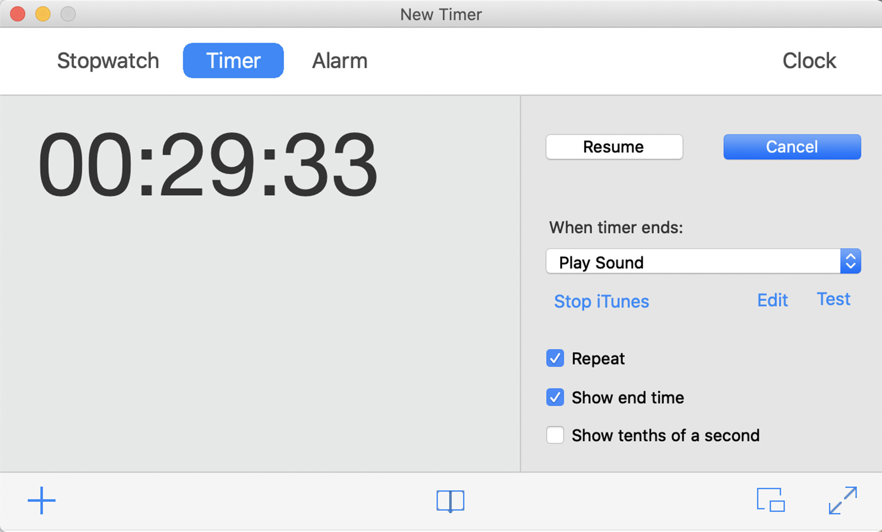Close the New Timer window
The height and width of the screenshot is (532, 882).
coord(18,14)
